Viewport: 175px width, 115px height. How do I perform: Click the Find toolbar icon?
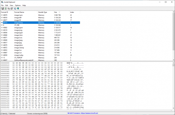pos(15,8)
